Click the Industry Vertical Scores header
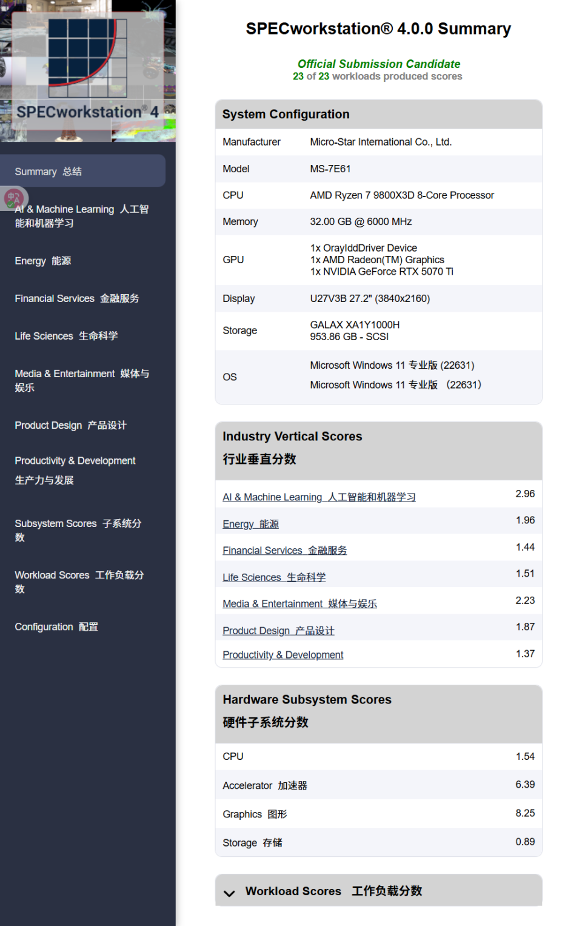The image size is (582, 926). pyautogui.click(x=378, y=451)
